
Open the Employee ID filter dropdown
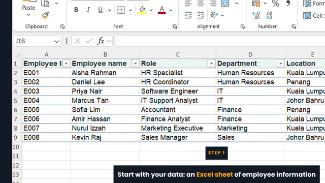pos(67,64)
